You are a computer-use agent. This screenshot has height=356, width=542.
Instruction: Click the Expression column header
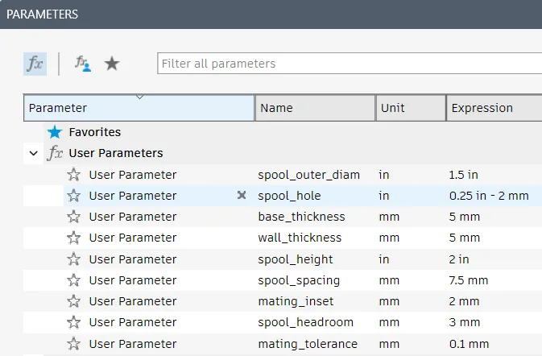coord(494,108)
